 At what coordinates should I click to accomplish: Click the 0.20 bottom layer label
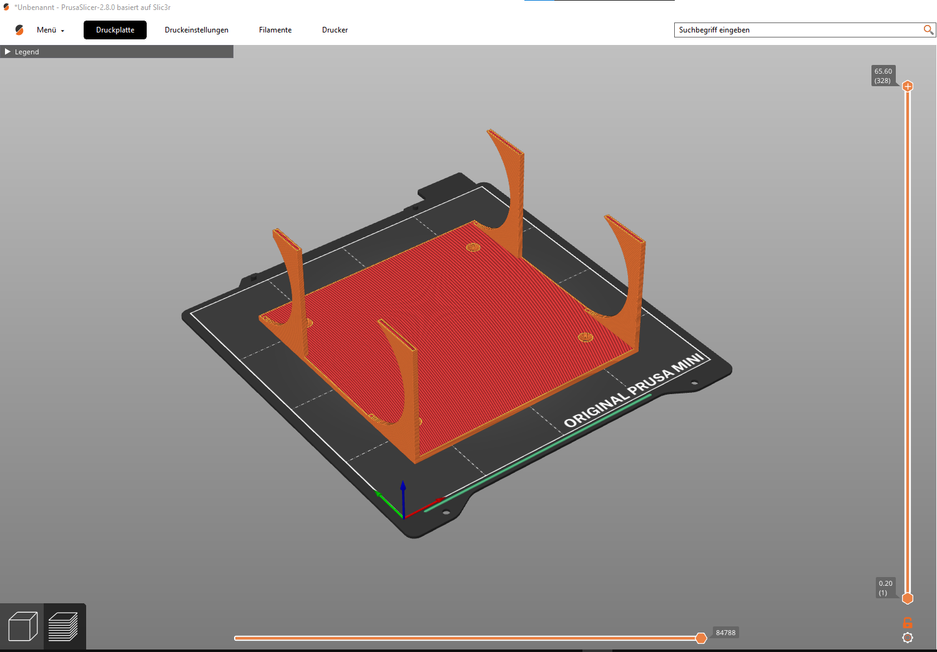(886, 588)
